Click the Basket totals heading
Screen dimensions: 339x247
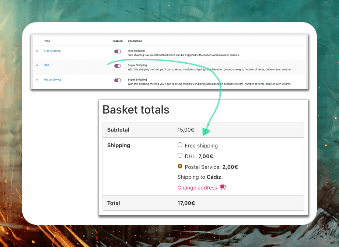[x=136, y=109]
